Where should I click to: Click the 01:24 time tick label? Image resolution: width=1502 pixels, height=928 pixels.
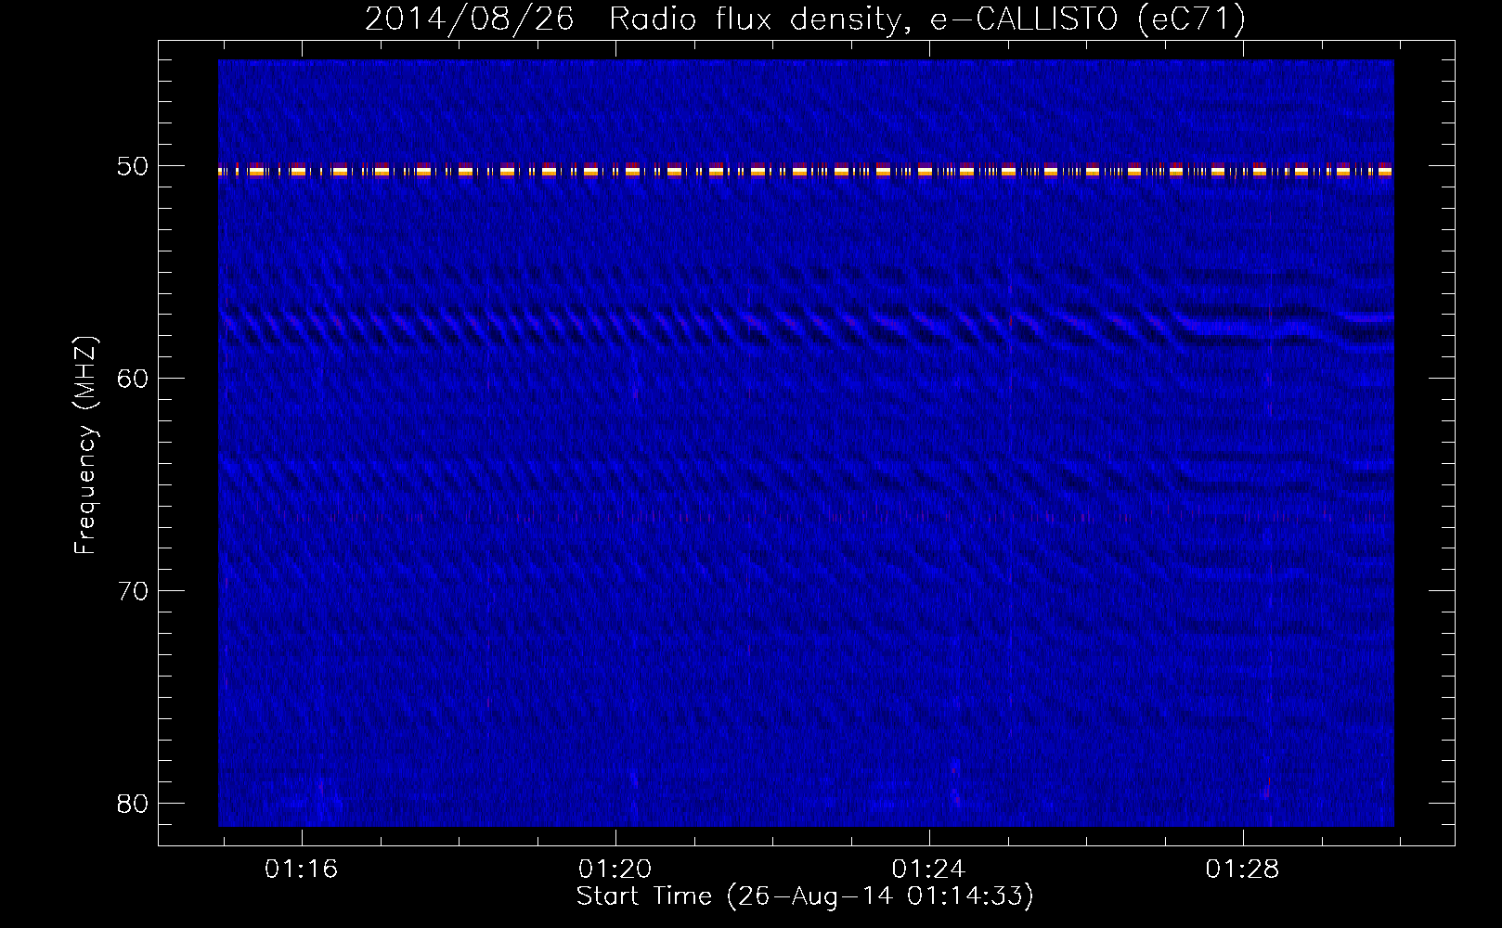tap(928, 870)
